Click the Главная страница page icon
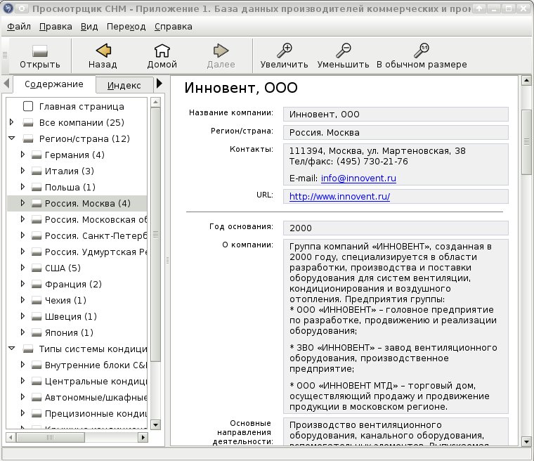Image resolution: width=534 pixels, height=461 pixels. [x=28, y=106]
